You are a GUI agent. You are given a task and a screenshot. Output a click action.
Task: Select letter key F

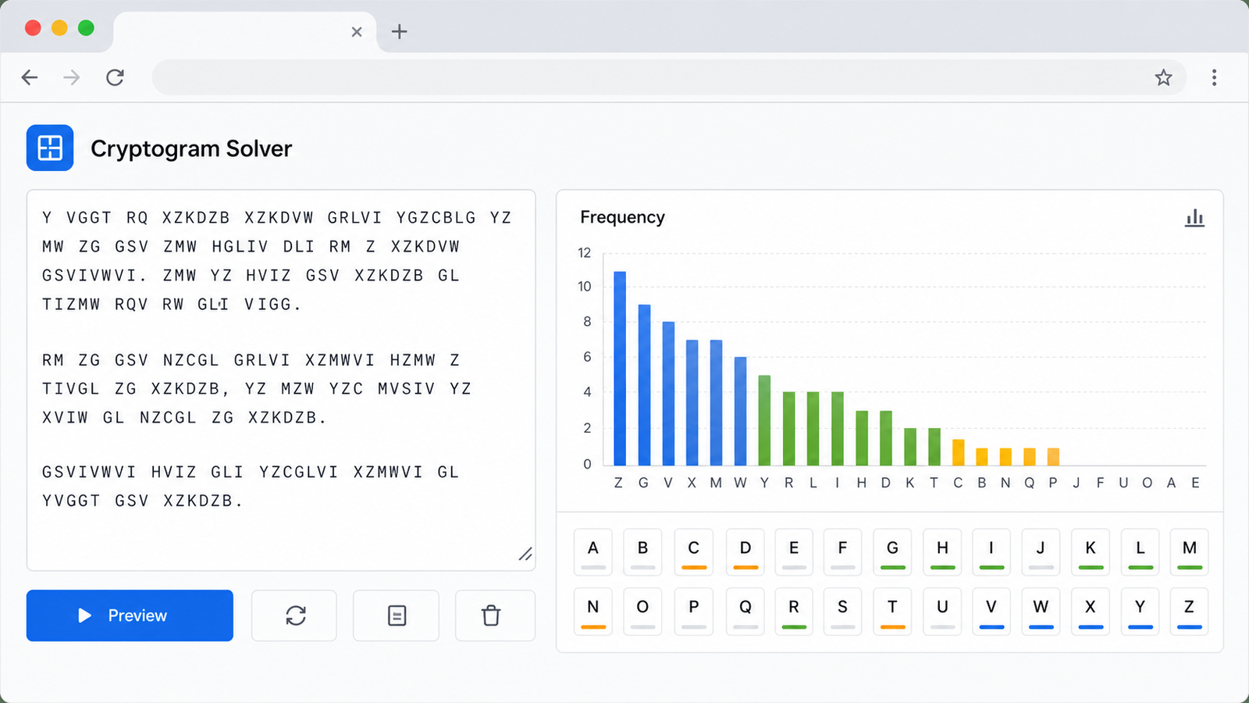click(842, 552)
